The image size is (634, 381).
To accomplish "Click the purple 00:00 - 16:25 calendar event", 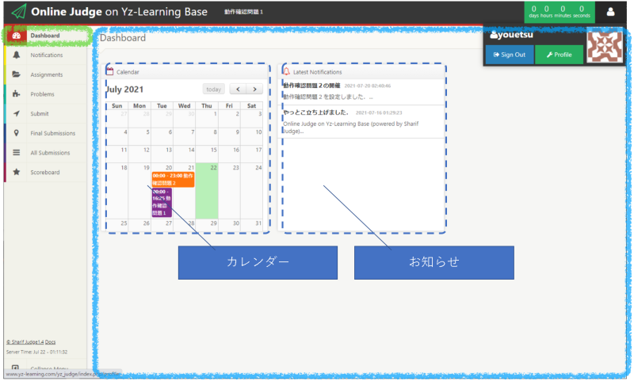I will [162, 202].
